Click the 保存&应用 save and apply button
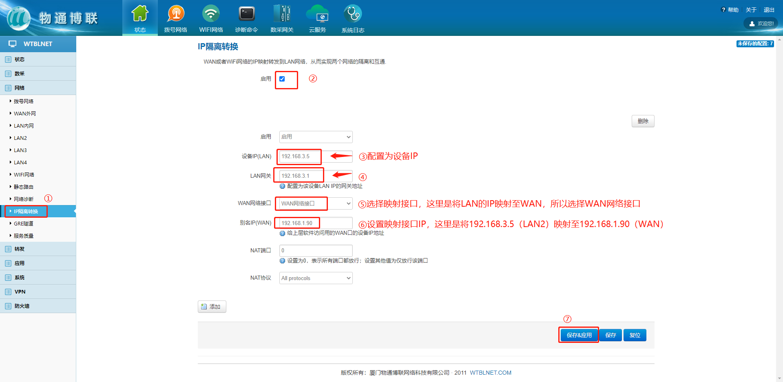 [579, 335]
